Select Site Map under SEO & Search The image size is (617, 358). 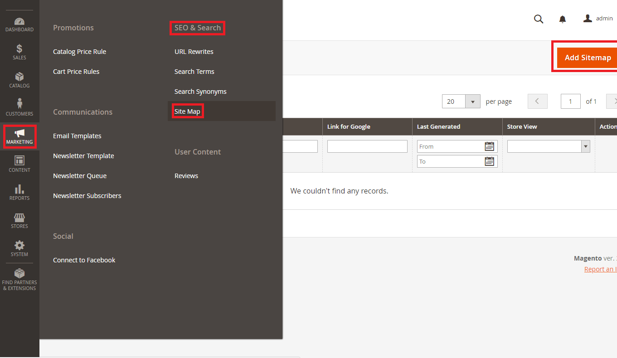tap(187, 111)
